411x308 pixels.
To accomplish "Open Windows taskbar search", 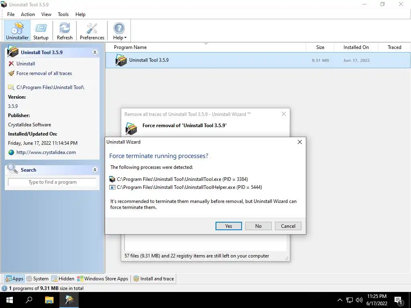I will [x=29, y=300].
